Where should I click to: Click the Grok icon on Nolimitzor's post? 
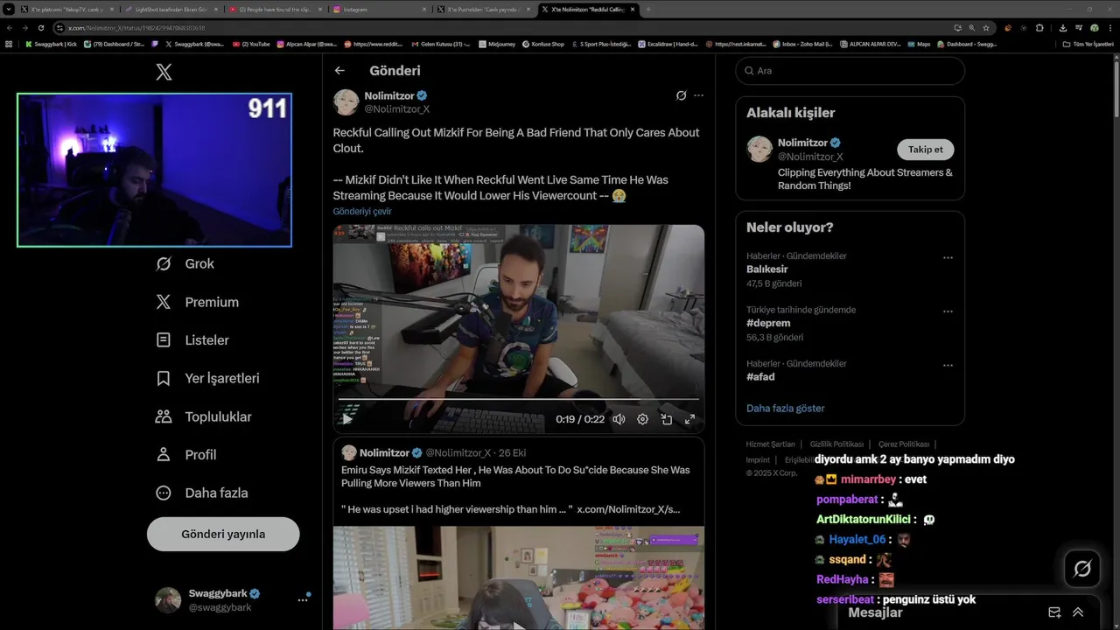[x=681, y=95]
